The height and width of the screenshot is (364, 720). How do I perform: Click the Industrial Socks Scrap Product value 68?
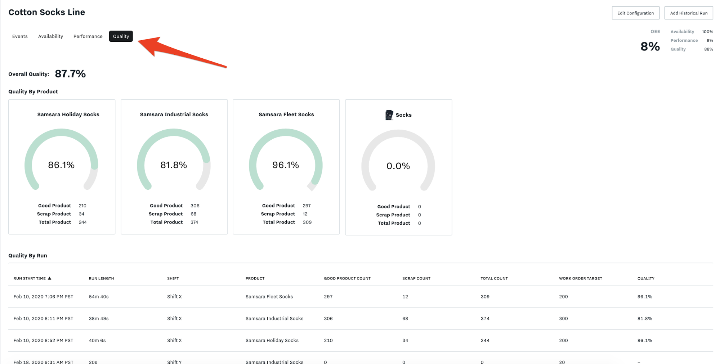coord(193,214)
